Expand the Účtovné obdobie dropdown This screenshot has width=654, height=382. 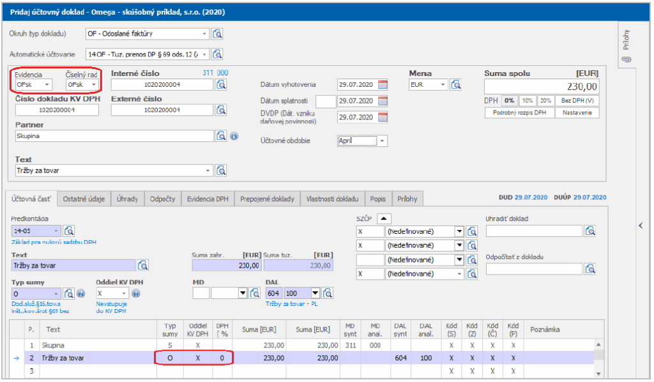(382, 141)
